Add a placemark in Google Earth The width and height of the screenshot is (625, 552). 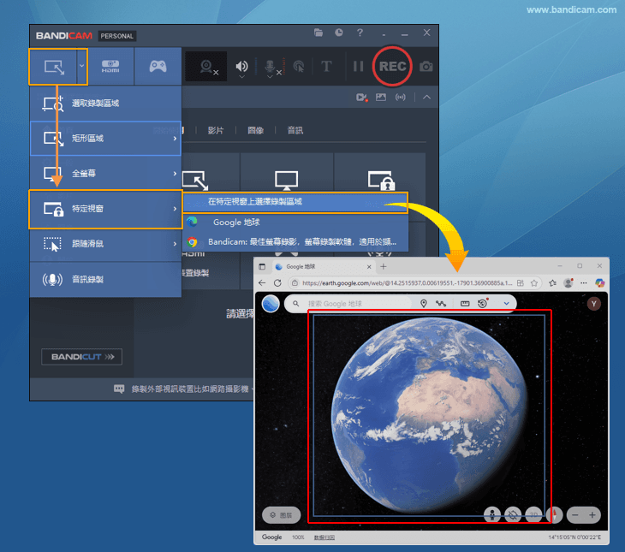pos(424,304)
